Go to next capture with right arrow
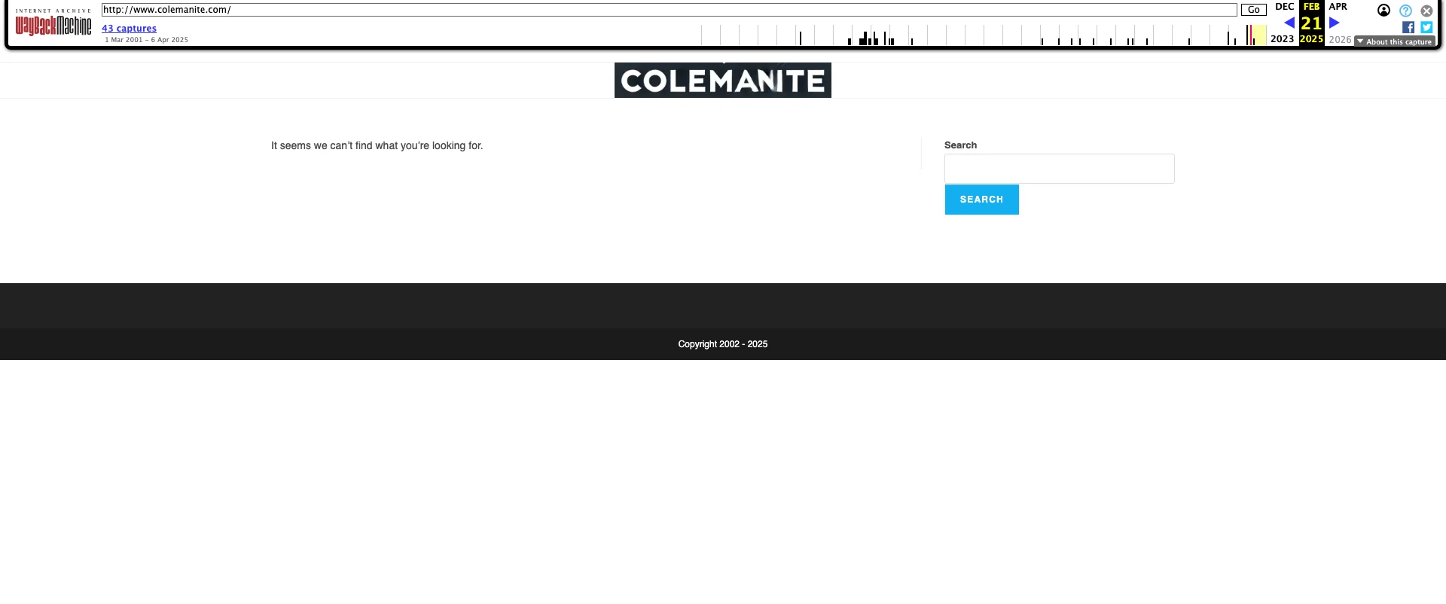Image resolution: width=1446 pixels, height=604 pixels. point(1334,23)
